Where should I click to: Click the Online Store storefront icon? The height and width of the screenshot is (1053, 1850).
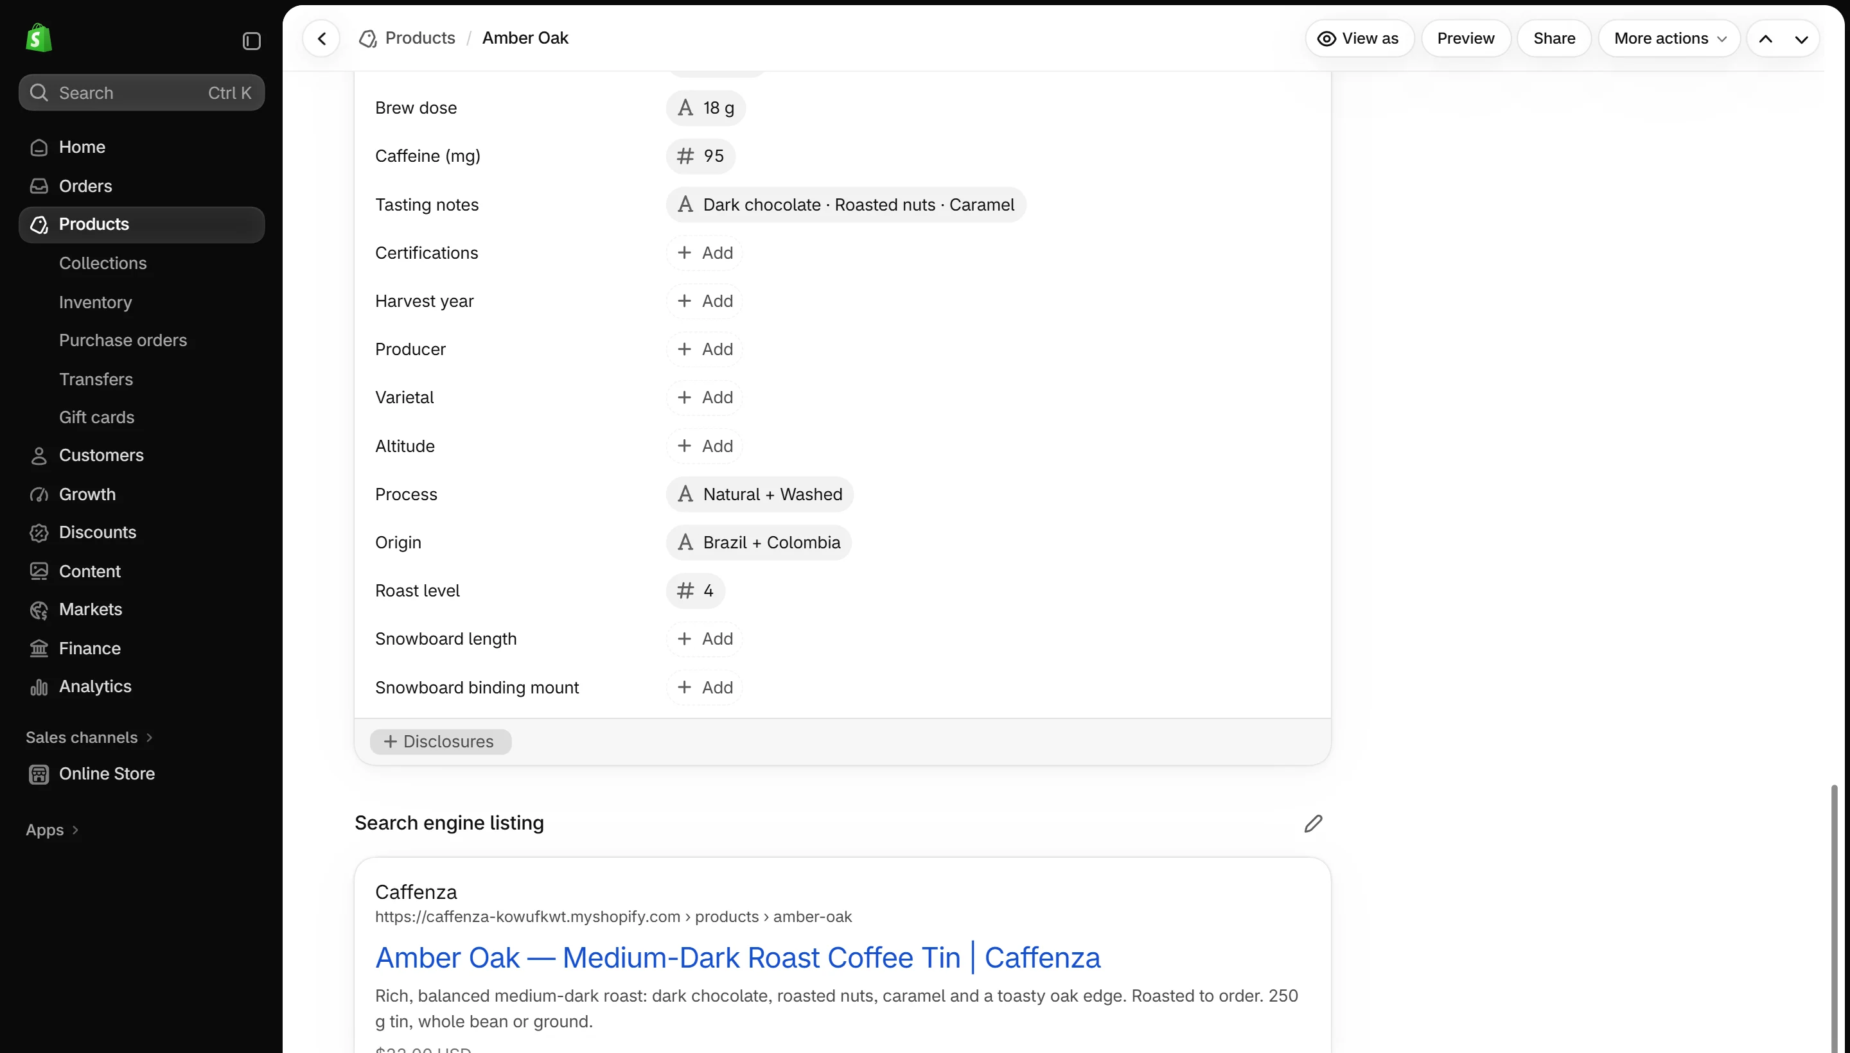pos(39,774)
